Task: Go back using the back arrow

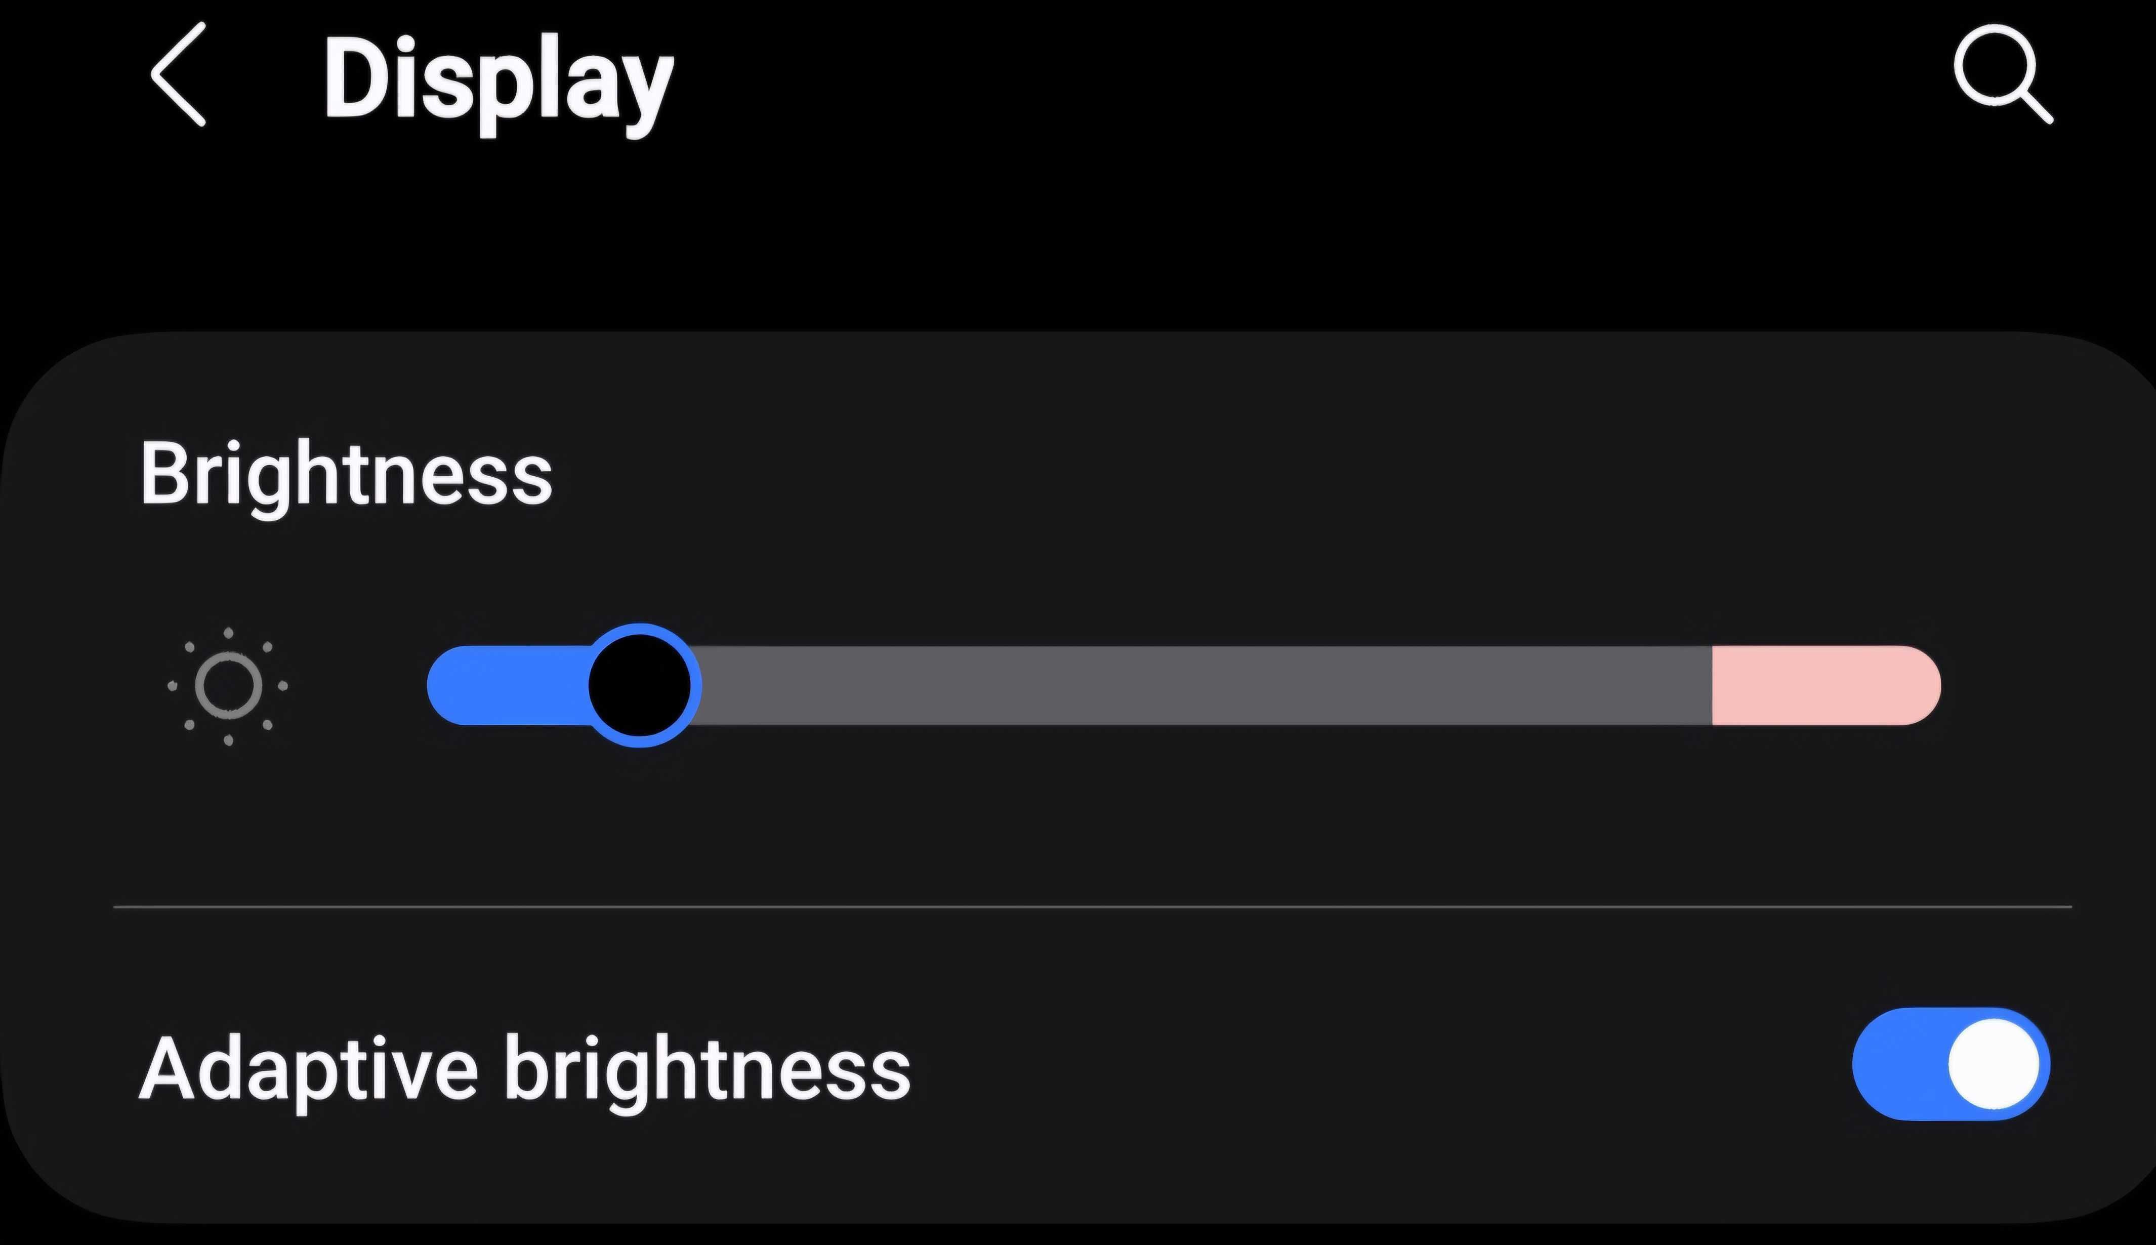Action: pos(179,75)
